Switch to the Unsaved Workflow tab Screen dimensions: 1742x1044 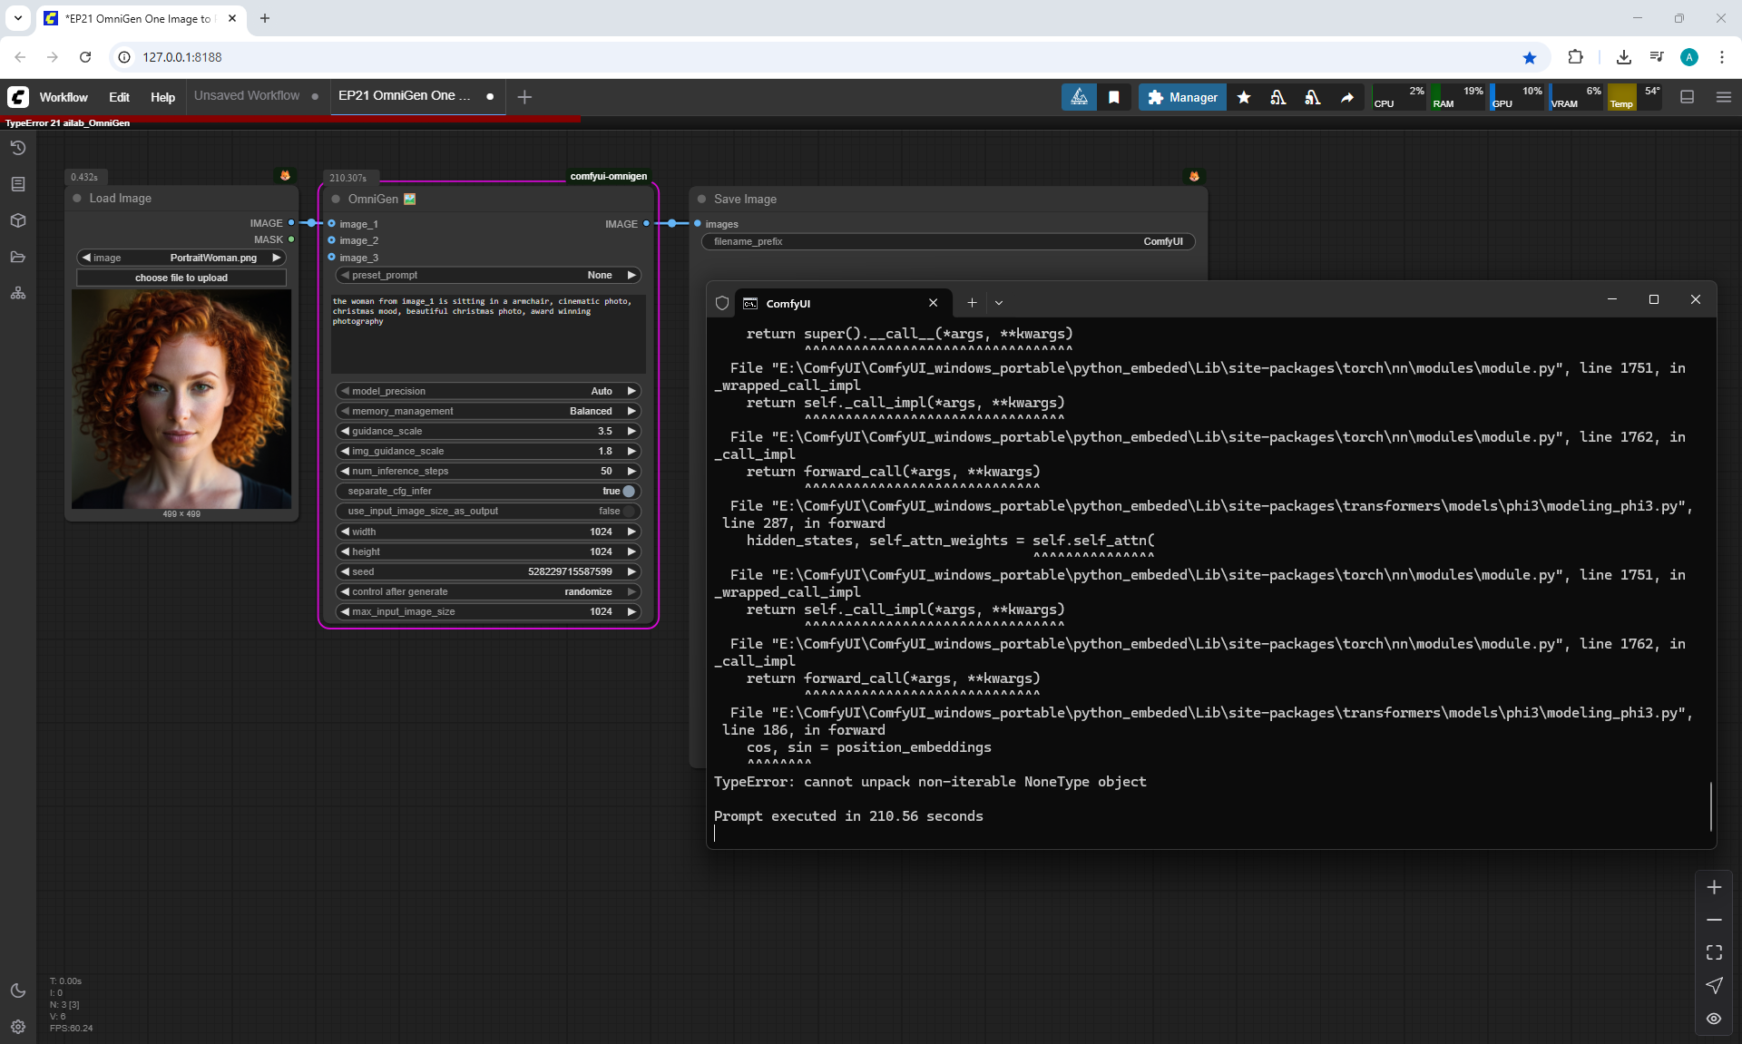point(247,95)
